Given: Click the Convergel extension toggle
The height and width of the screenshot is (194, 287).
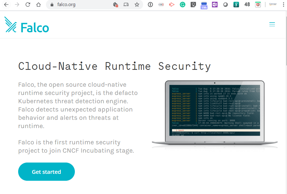Looking at the screenshot, I should tap(273, 4).
